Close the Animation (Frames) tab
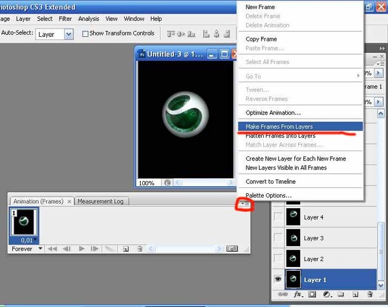The image size is (388, 307). pyautogui.click(x=70, y=202)
